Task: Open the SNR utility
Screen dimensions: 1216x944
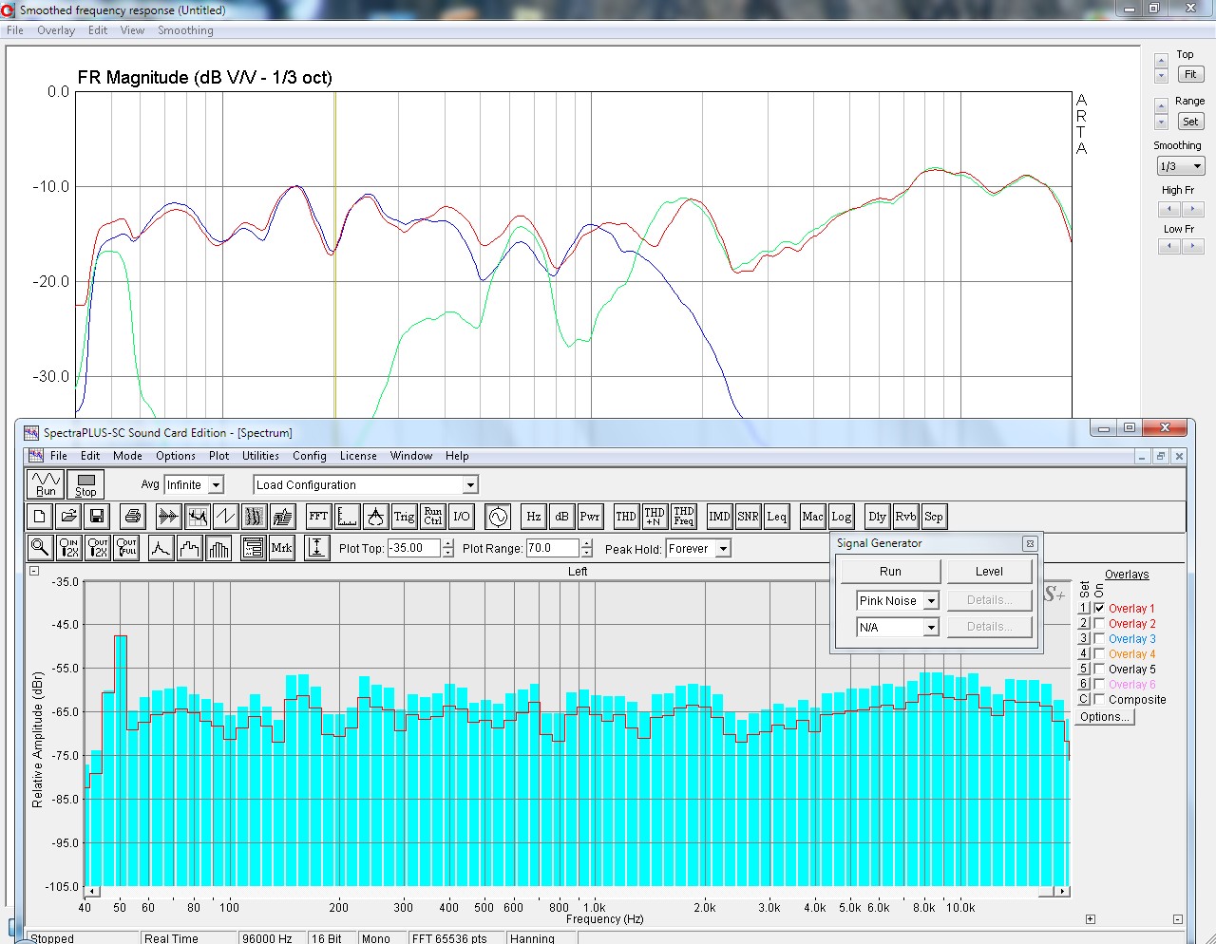Action: (x=748, y=517)
